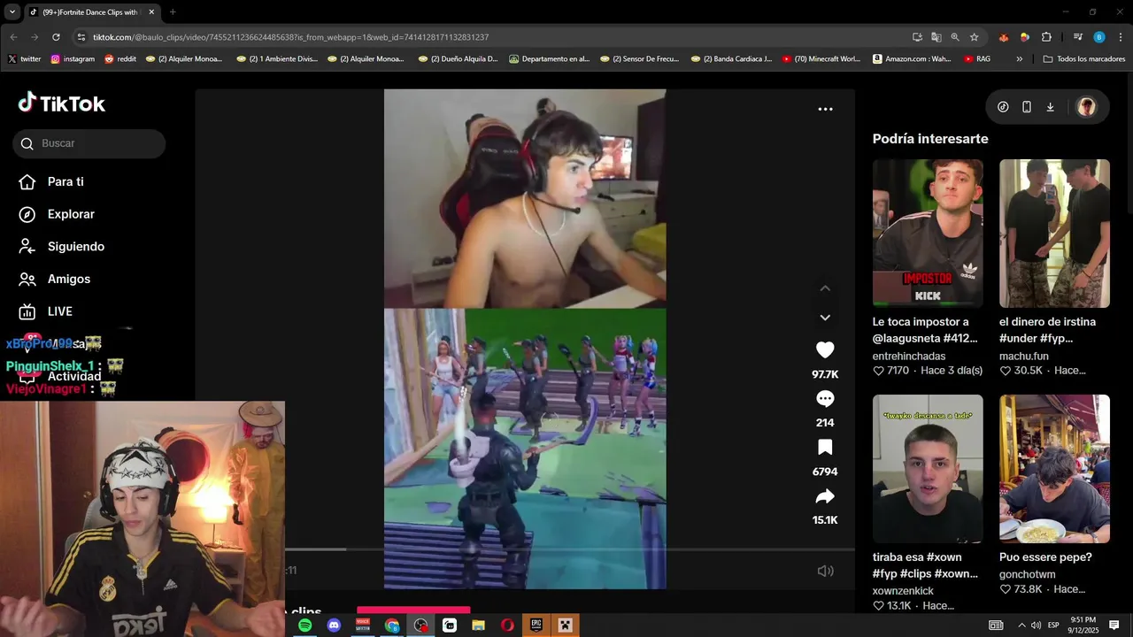Image resolution: width=1133 pixels, height=637 pixels.
Task: Open the compass-style icon in top-right pill
Action: (1003, 107)
